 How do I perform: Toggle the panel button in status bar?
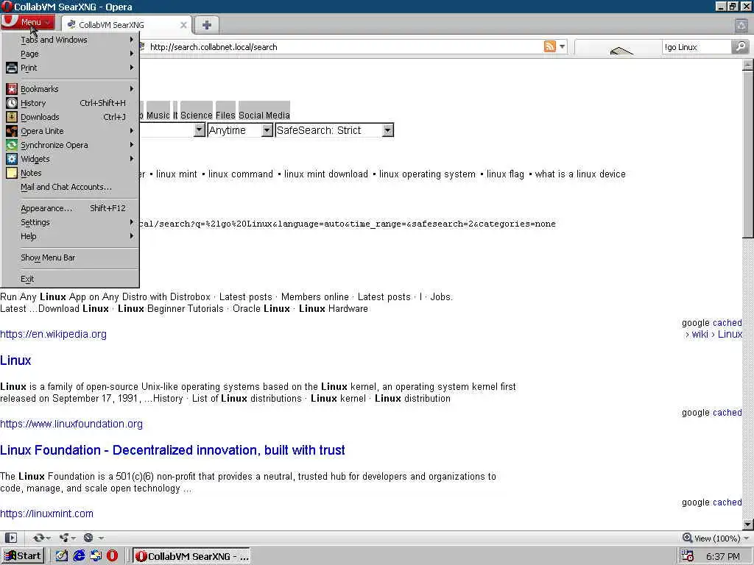coord(10,538)
